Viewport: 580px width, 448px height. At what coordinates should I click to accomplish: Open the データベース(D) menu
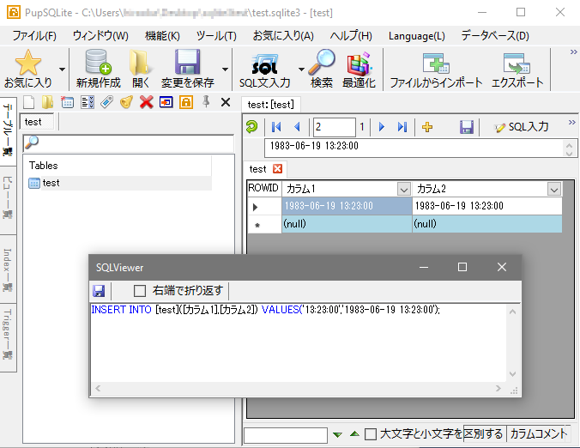(x=495, y=36)
